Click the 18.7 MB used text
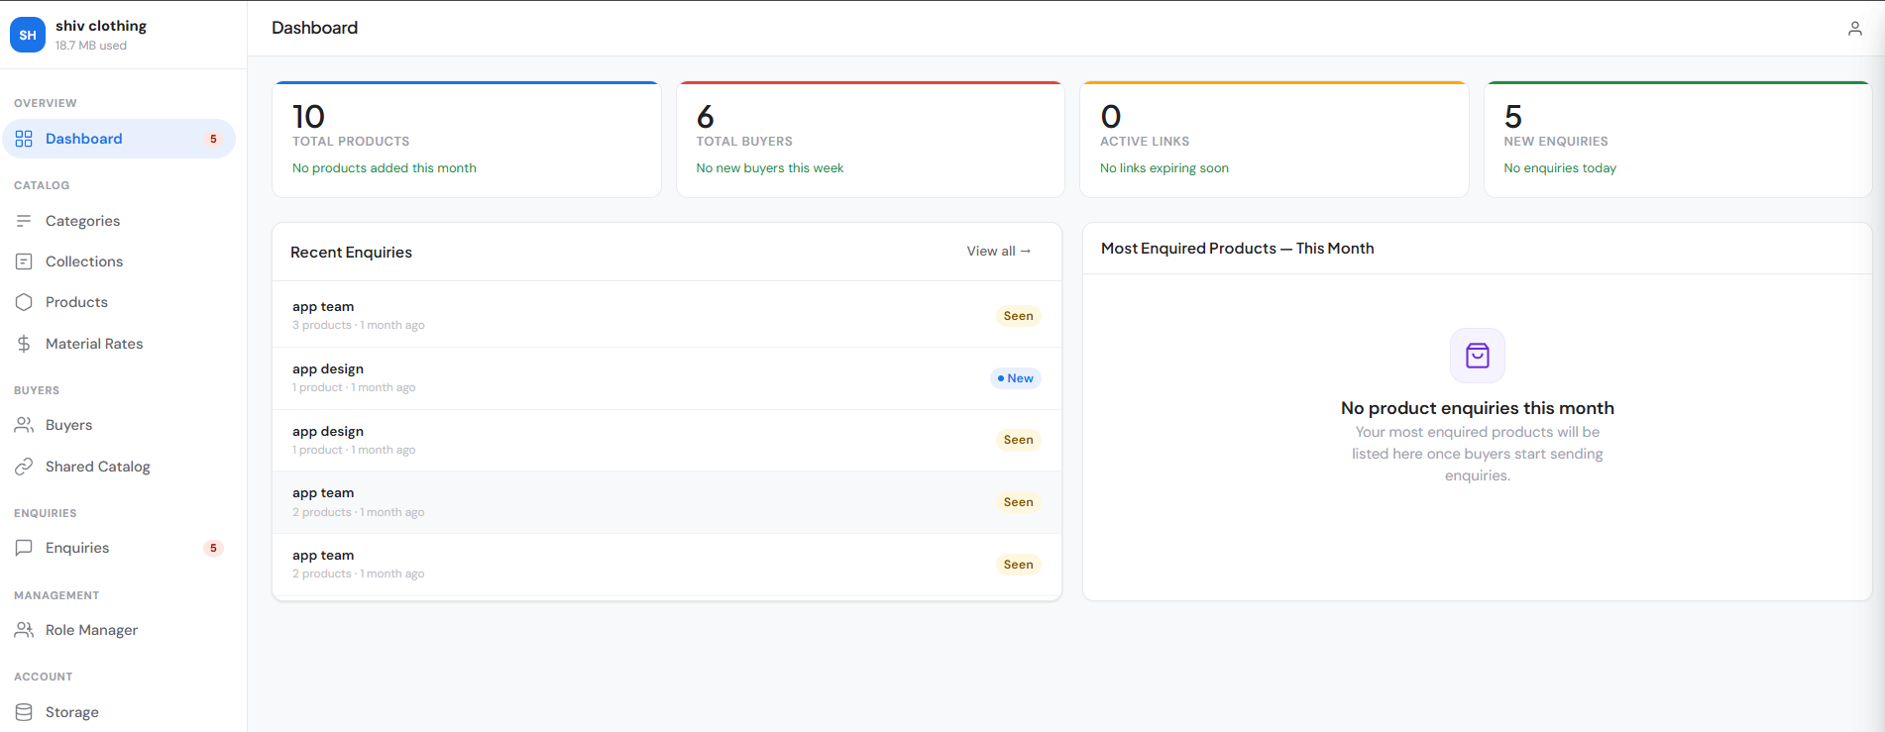 pyautogui.click(x=91, y=46)
